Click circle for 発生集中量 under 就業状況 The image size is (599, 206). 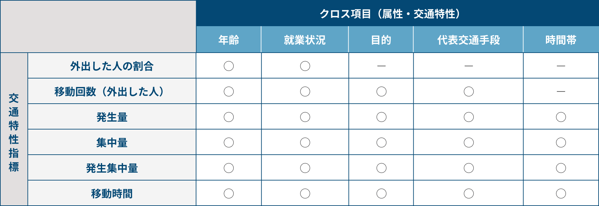[x=305, y=168]
